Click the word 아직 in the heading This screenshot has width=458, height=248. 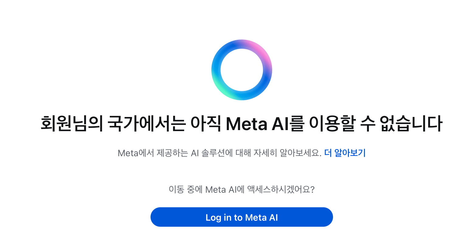[206, 123]
